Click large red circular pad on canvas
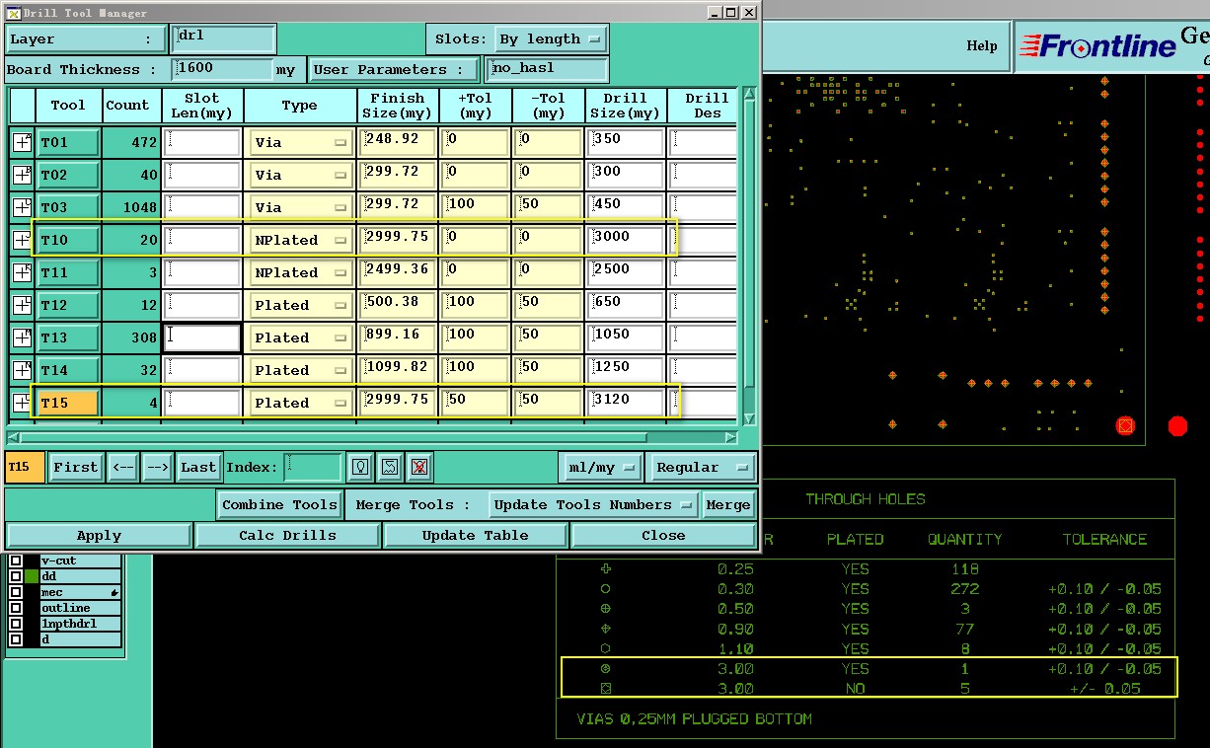The height and width of the screenshot is (748, 1210). pyautogui.click(x=1177, y=426)
